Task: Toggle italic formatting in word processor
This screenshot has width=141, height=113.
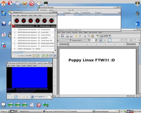Action: 105,40
